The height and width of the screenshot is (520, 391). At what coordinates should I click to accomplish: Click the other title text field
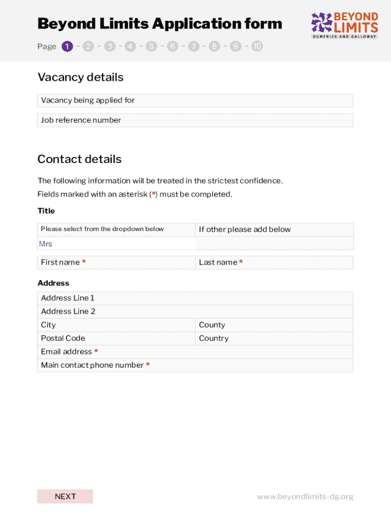(274, 244)
